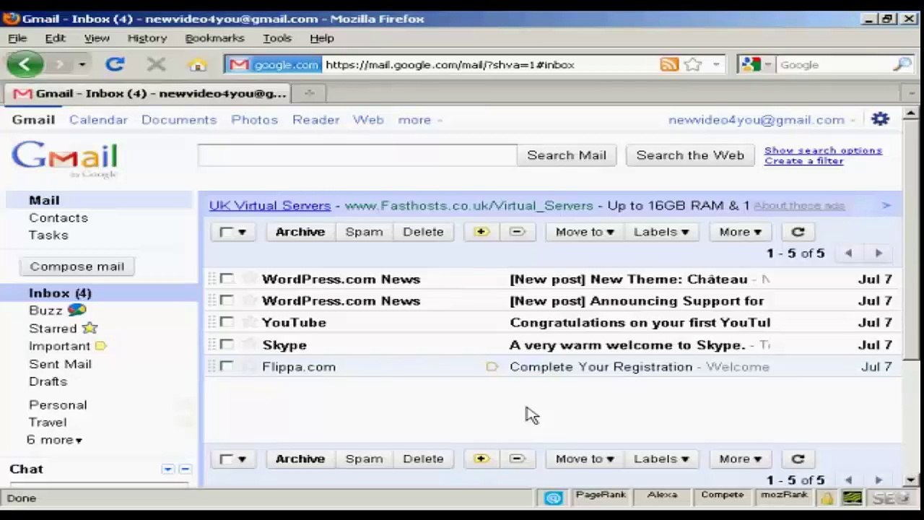Open the History menu
This screenshot has width=924, height=520.
147,38
